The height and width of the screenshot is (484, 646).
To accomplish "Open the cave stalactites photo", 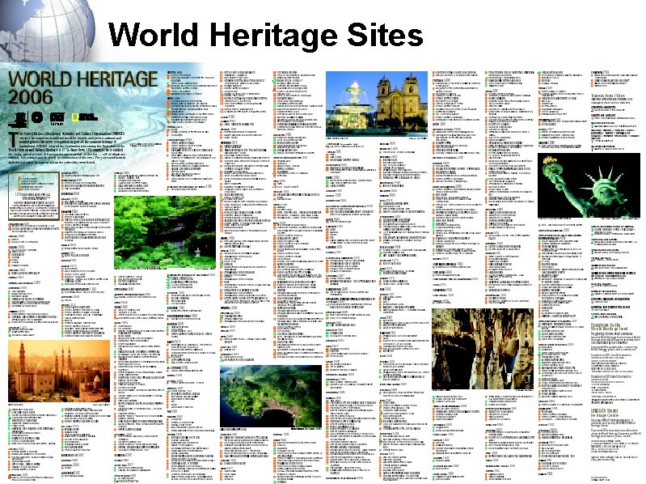I will coord(483,349).
